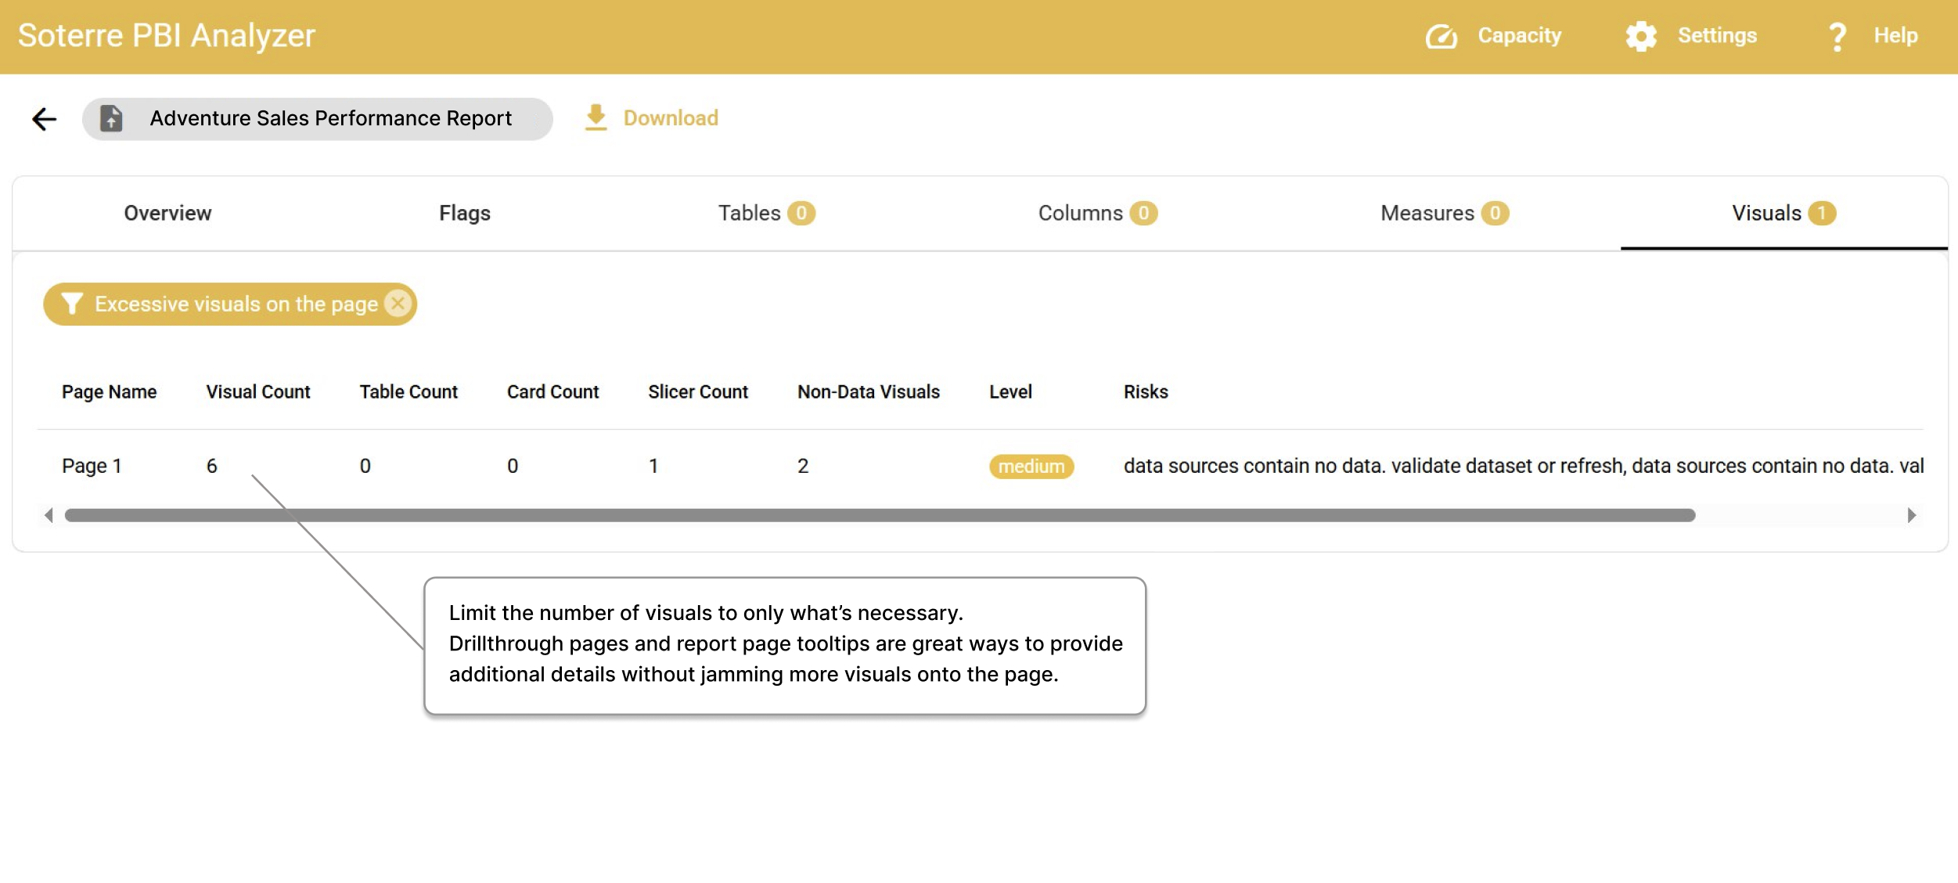Screen dimensions: 1958x883
Task: Select the report file upload icon
Action: [113, 117]
